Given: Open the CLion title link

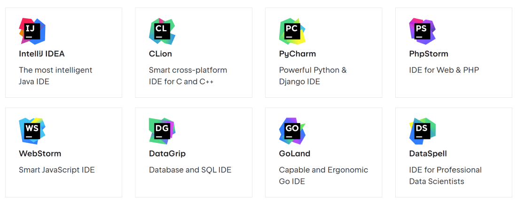Looking at the screenshot, I should [160, 54].
